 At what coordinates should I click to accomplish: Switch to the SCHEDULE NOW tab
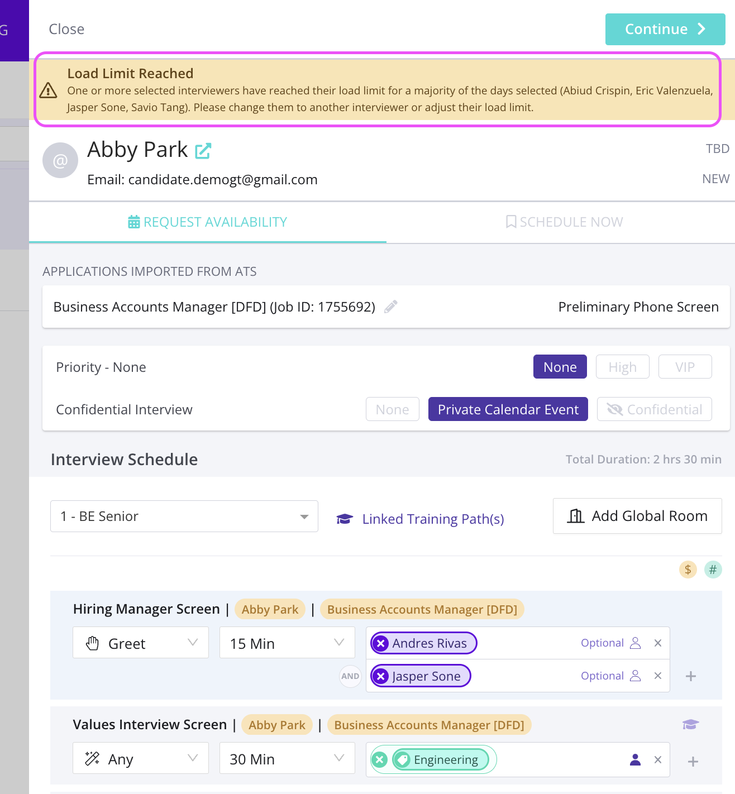pyautogui.click(x=564, y=222)
